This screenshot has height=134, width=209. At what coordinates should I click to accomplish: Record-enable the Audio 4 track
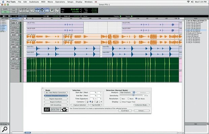coord(12,25)
